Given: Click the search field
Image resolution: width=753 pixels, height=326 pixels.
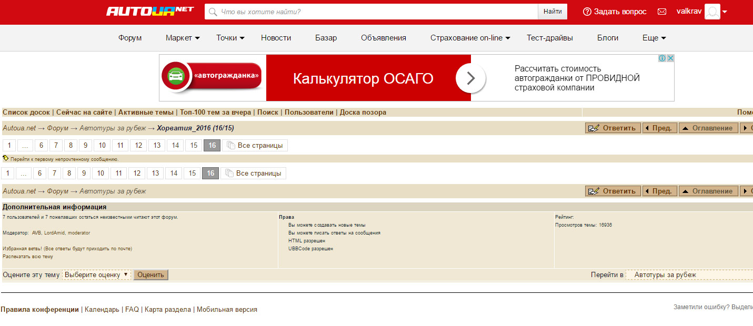Looking at the screenshot, I should click(x=371, y=12).
